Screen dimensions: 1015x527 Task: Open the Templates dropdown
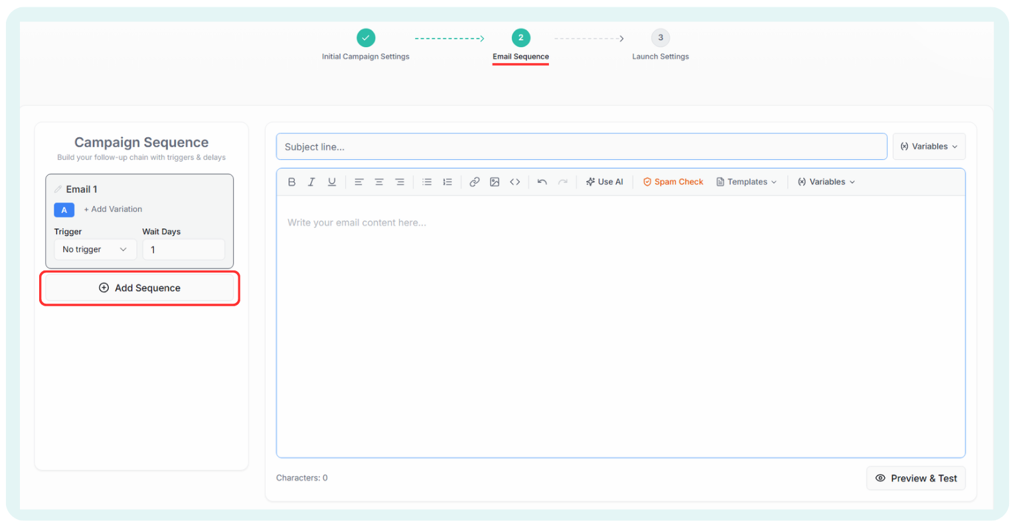pos(746,182)
